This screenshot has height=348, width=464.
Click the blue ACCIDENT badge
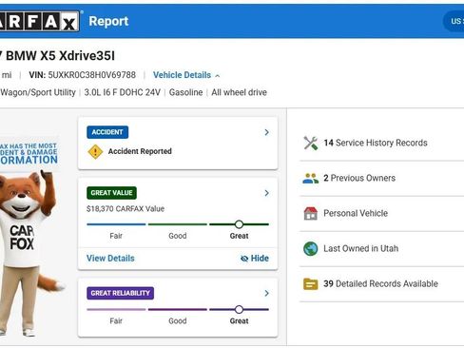pyautogui.click(x=107, y=132)
